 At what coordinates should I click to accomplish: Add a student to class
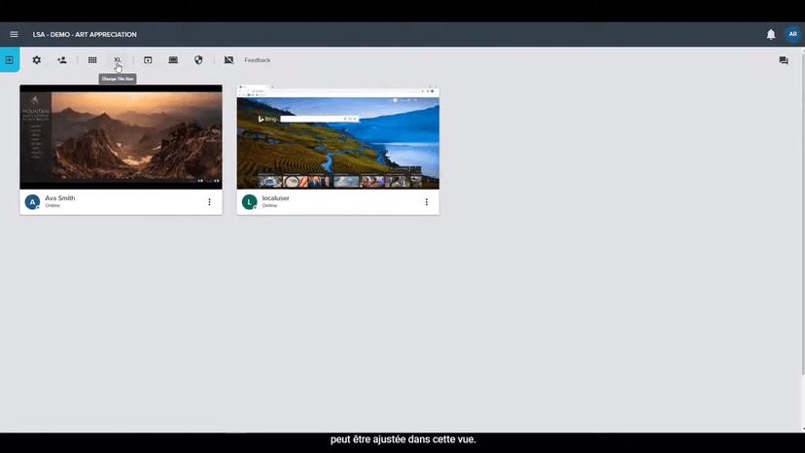pos(62,60)
